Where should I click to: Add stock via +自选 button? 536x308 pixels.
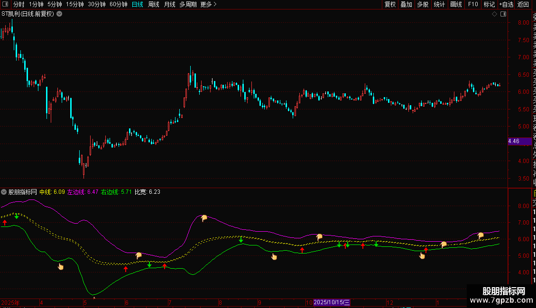[506, 4]
